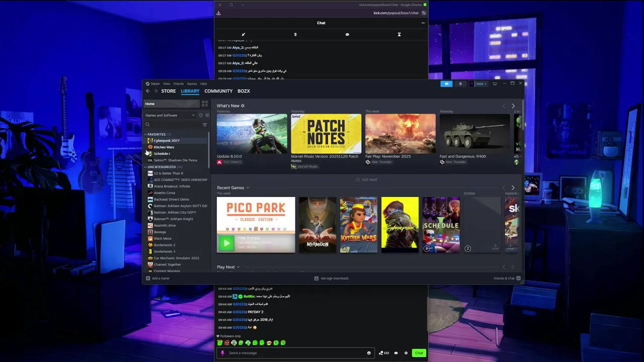The image size is (644, 362).
Task: Select Borderlands 2 in library list
Action: click(165, 245)
